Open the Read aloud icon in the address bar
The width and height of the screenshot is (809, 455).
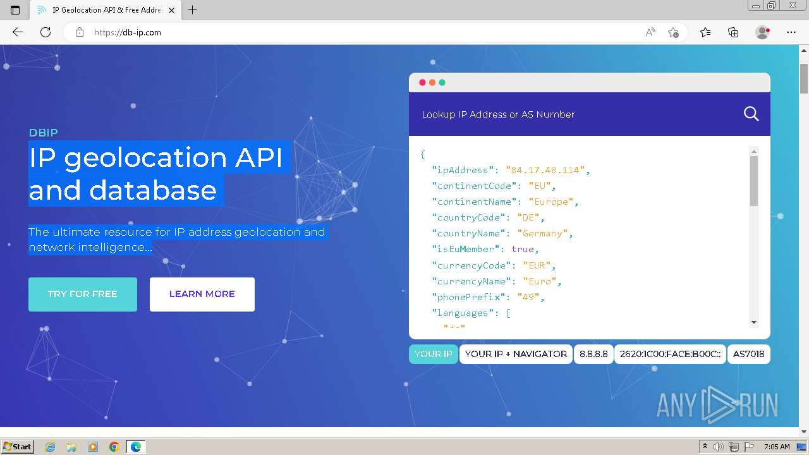click(x=650, y=32)
